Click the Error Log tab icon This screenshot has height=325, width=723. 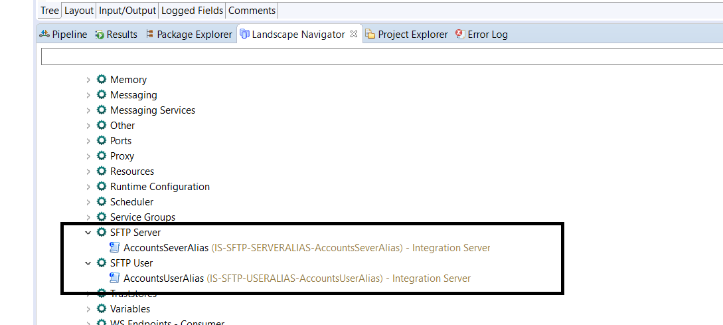point(460,34)
